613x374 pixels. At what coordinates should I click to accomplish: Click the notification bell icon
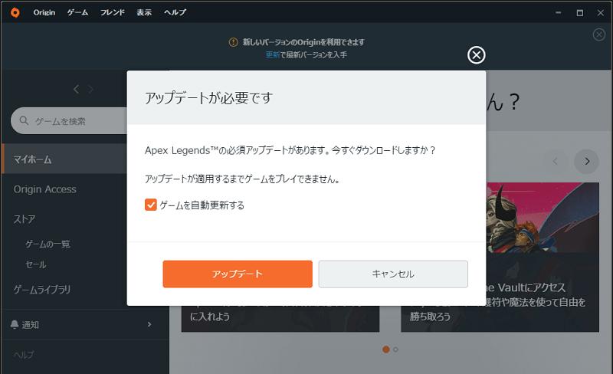(x=15, y=324)
